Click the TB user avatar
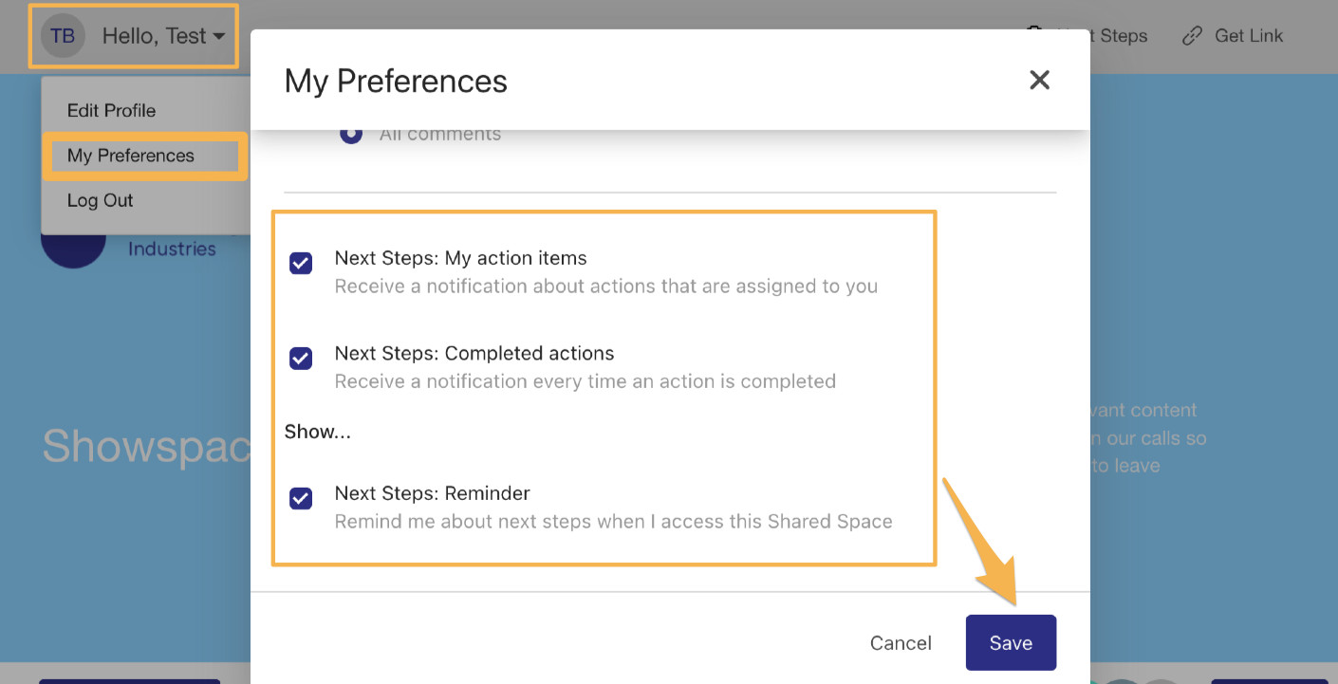 tap(63, 36)
